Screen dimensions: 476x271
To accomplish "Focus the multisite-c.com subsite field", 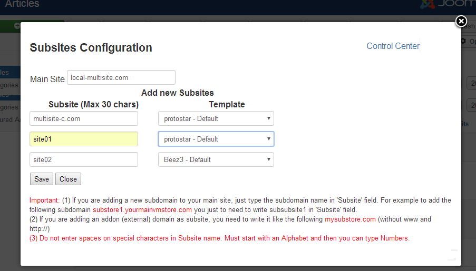I will 84,118.
